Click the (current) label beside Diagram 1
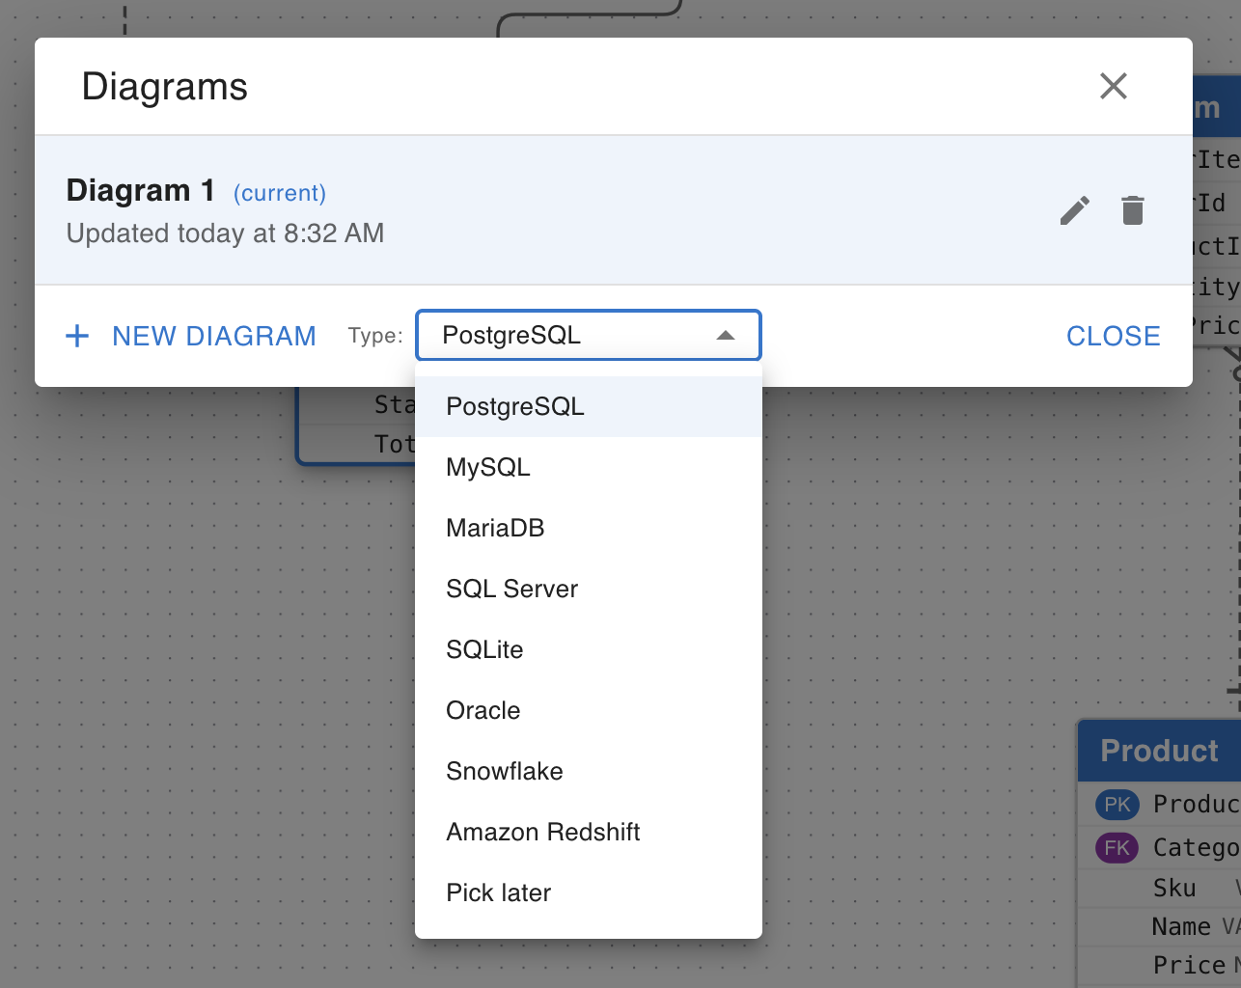 click(280, 193)
